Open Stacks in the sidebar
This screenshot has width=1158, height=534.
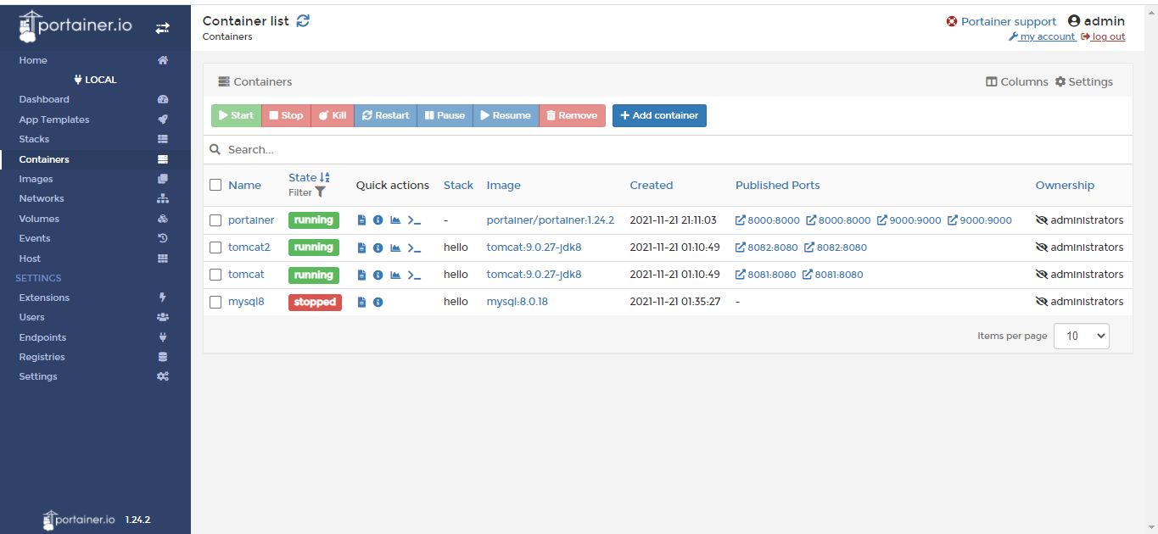tap(95, 139)
